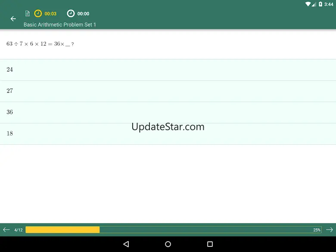Tap the question equation text

click(x=40, y=44)
